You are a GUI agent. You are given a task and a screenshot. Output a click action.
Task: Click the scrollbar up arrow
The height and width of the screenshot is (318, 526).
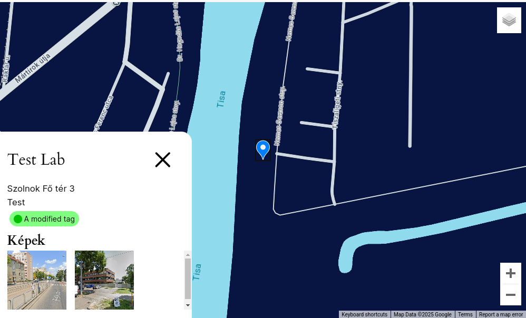(x=188, y=255)
